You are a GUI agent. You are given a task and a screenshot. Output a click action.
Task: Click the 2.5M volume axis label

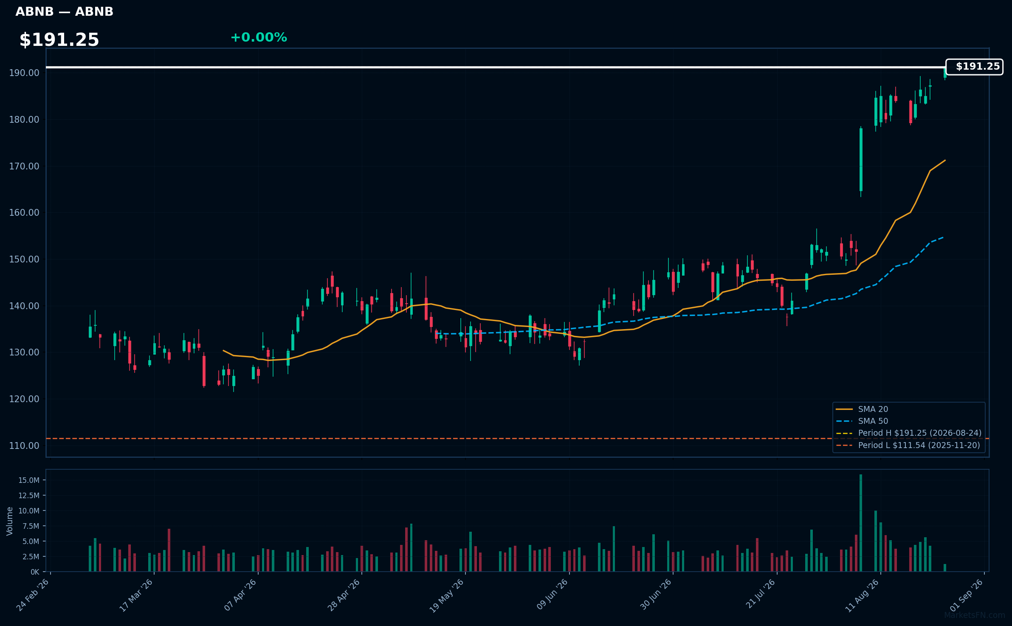[31, 557]
